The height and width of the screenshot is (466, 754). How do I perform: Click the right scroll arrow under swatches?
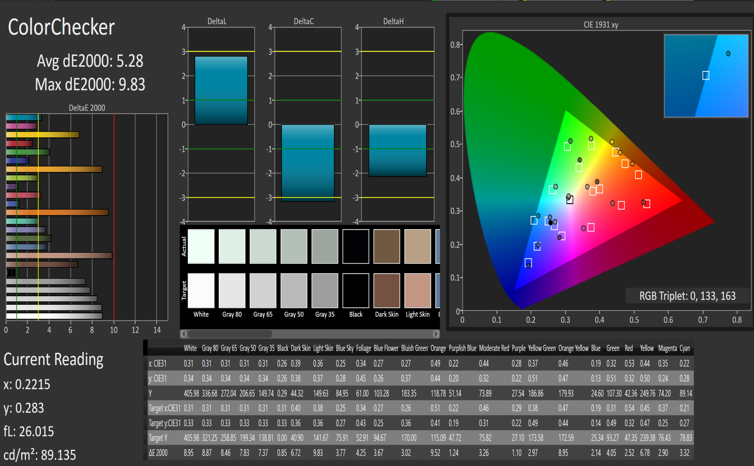[436, 334]
